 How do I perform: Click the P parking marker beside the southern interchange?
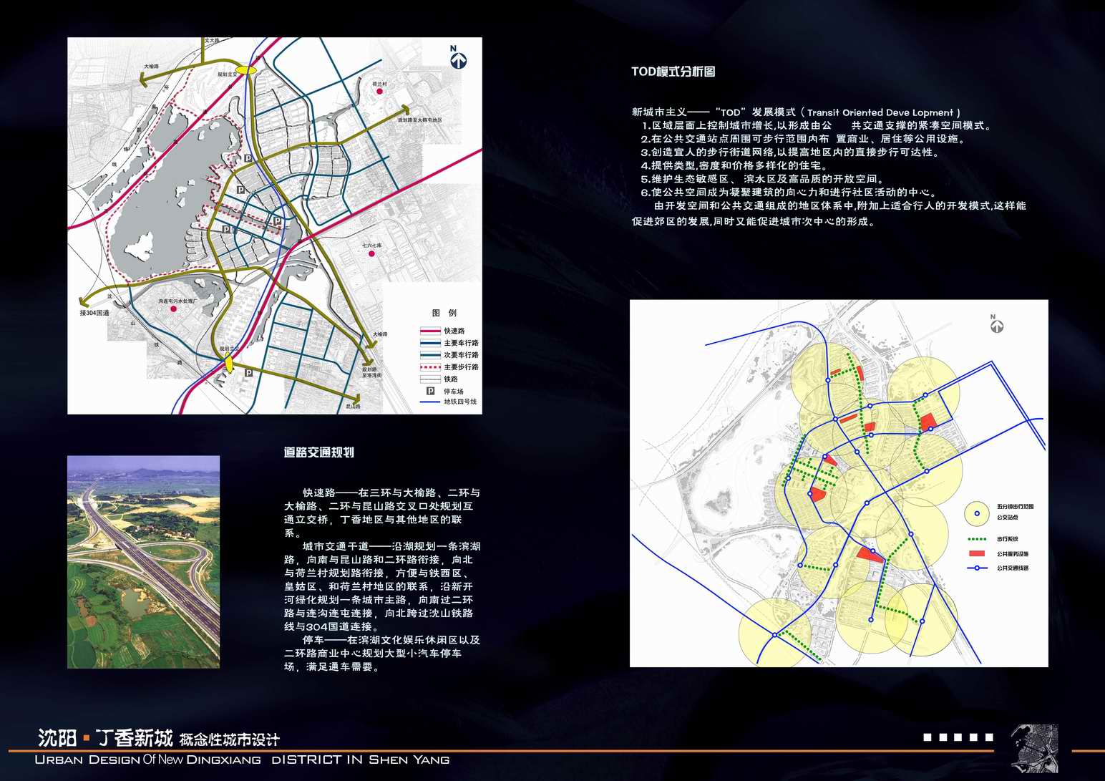[249, 372]
